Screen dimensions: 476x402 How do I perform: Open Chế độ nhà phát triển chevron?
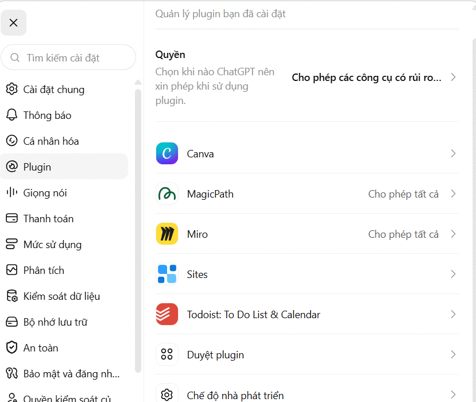(453, 395)
